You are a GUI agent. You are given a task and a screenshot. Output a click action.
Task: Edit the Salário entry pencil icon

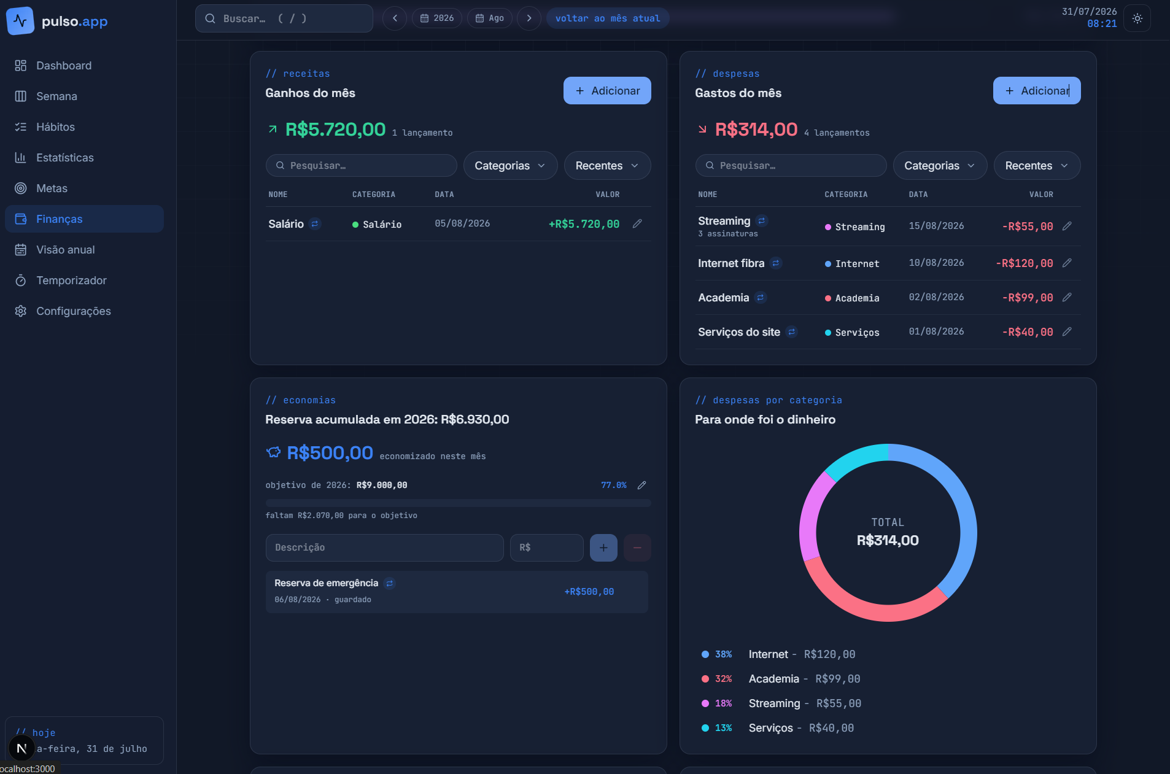pyautogui.click(x=637, y=224)
